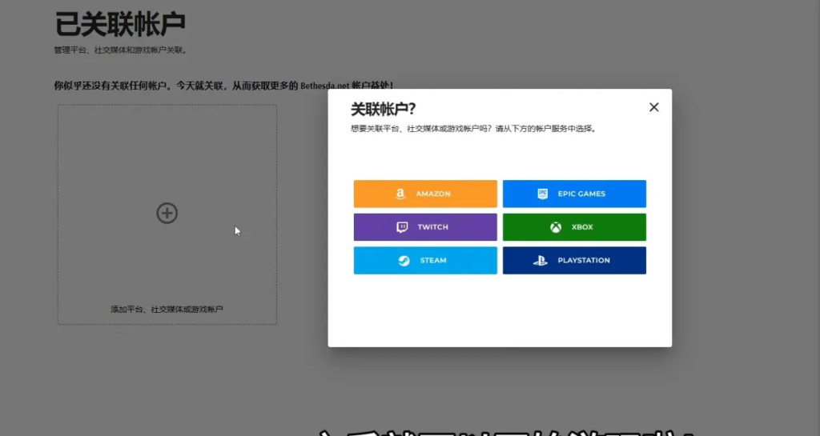
Task: Click the 已关联帐户 page heading
Action: [x=120, y=24]
